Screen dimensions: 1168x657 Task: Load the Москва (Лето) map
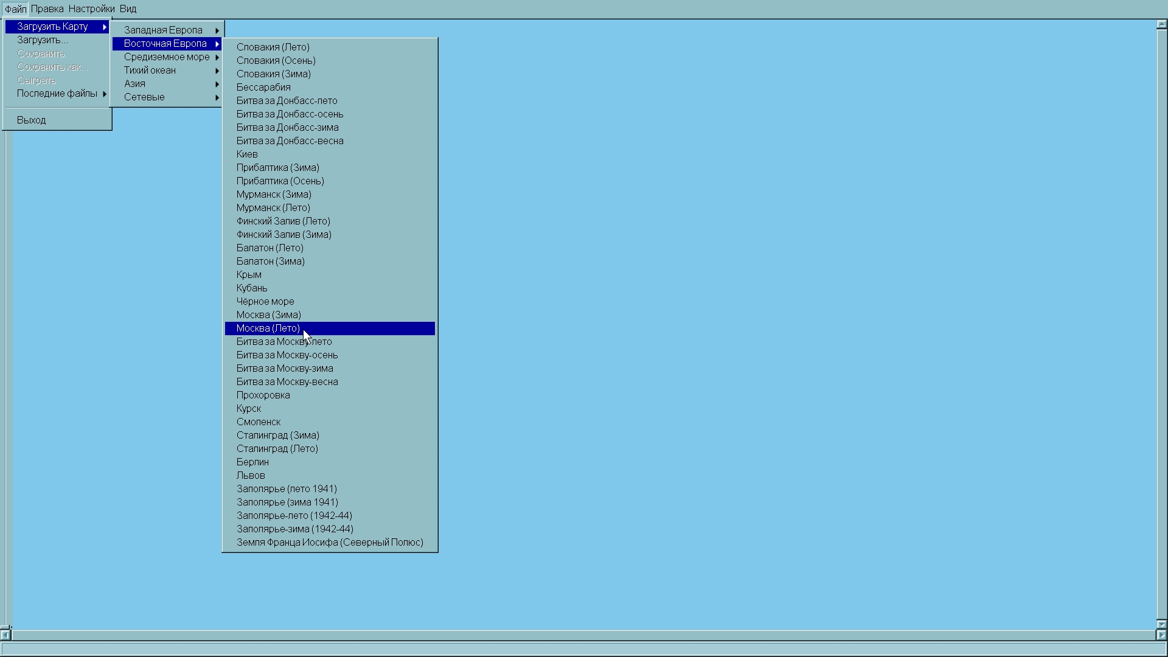(268, 328)
